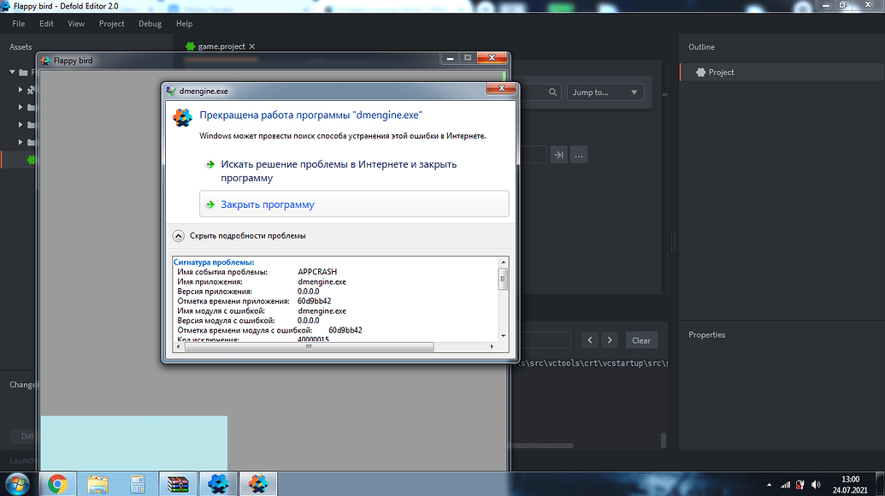Expand the gear-icon item in the Assets tree
This screenshot has height=496, width=885.
[x=21, y=89]
